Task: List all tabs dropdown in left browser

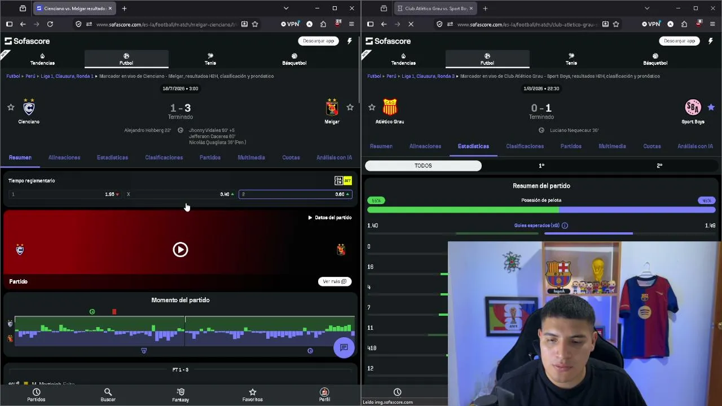Action: pos(286,8)
